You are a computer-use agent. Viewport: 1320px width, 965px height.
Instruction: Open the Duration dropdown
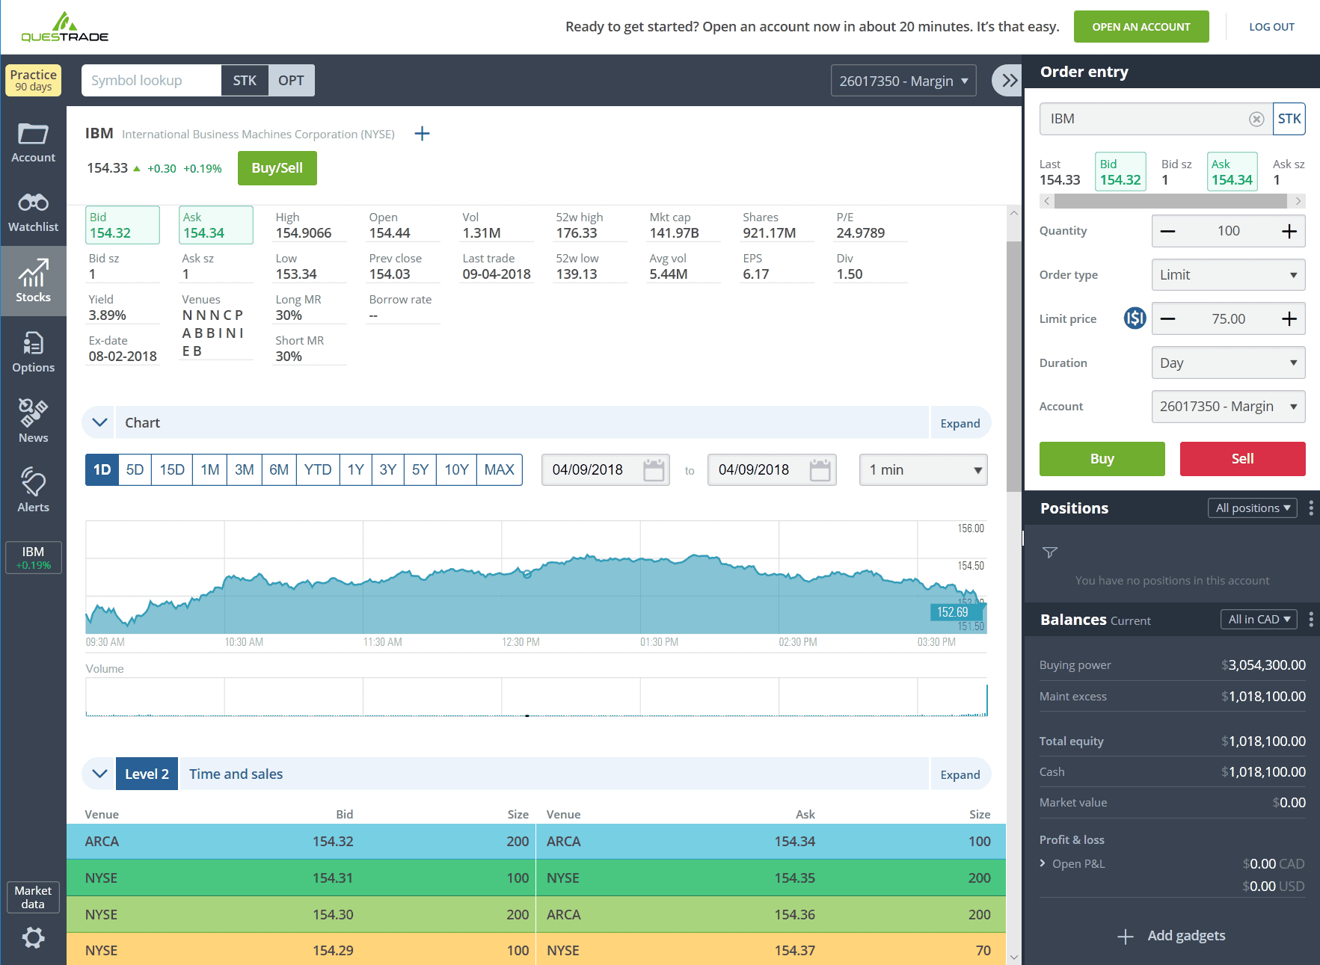tap(1228, 363)
